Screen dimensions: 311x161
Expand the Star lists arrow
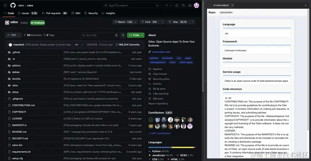[192, 22]
